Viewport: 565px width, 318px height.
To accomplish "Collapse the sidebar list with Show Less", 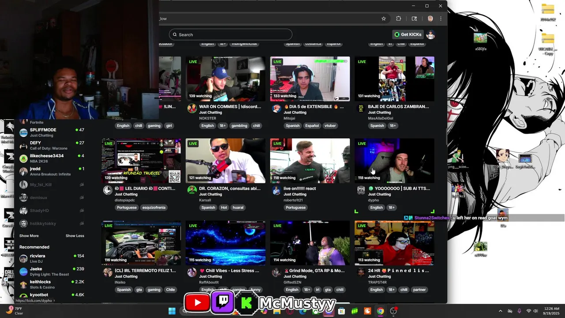I will tap(75, 236).
